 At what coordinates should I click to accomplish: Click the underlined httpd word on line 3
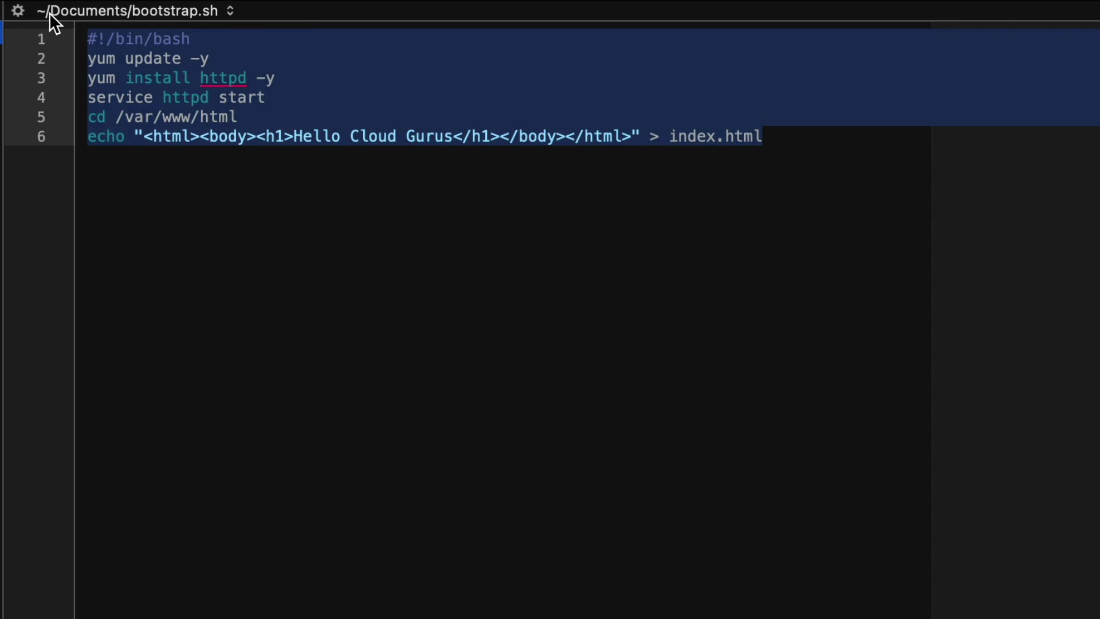tap(223, 78)
